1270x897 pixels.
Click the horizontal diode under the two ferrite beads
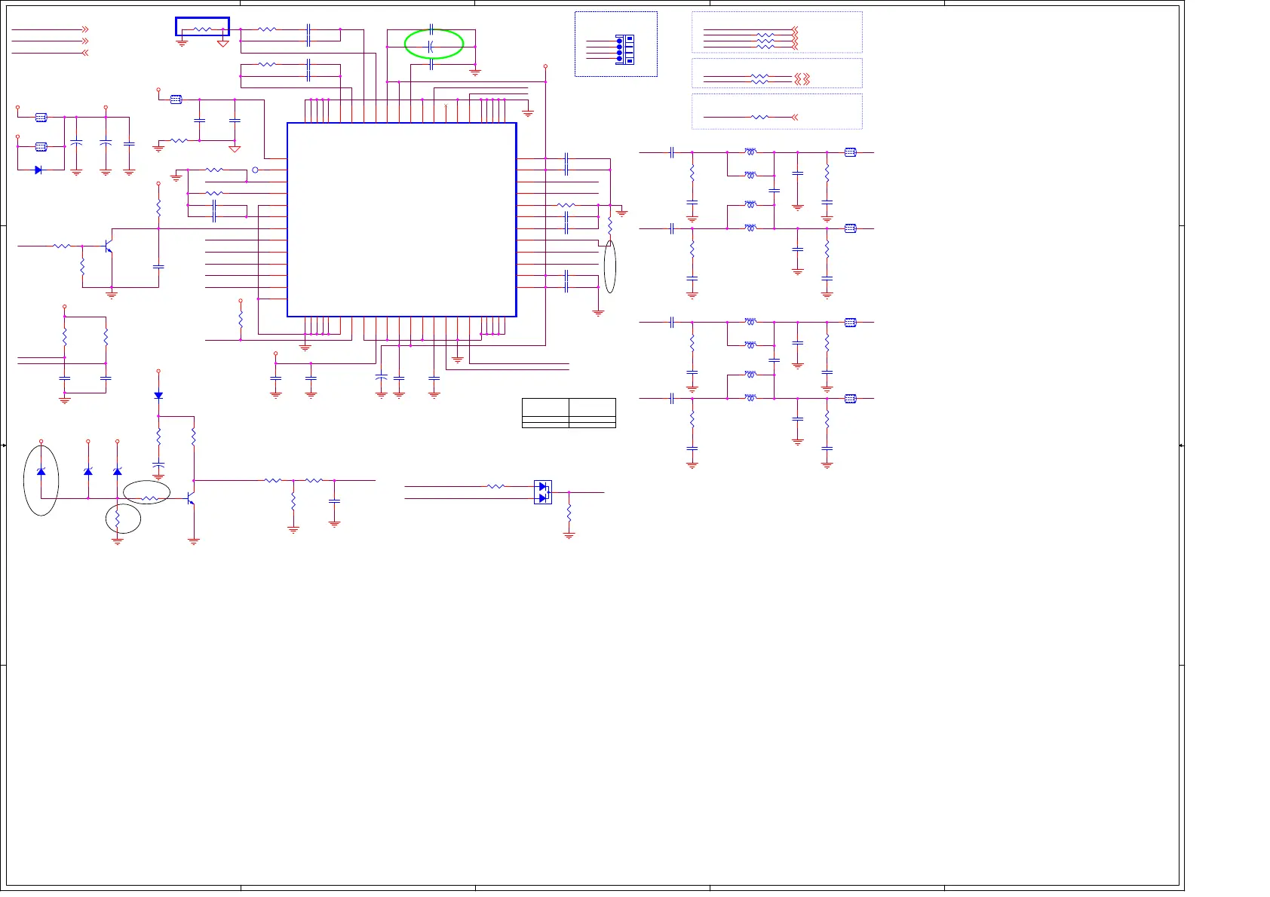tap(38, 170)
